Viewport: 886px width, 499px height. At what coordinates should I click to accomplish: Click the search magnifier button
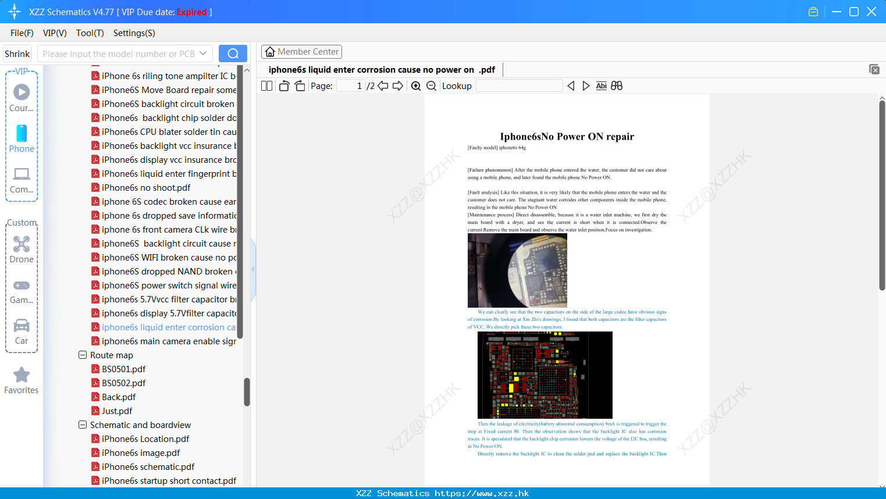click(x=233, y=54)
